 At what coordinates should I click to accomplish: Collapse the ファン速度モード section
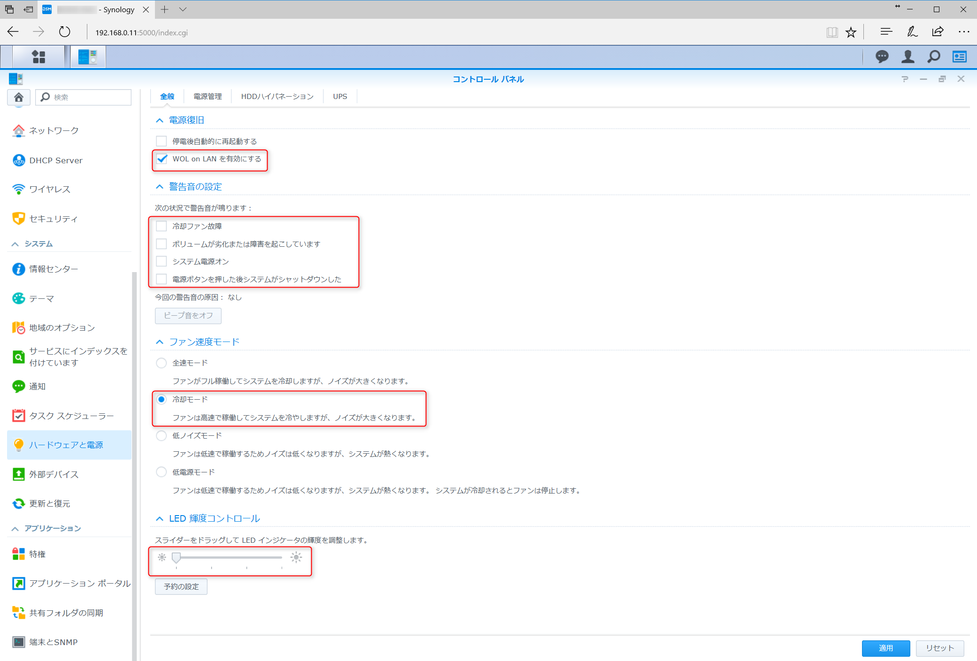point(160,342)
